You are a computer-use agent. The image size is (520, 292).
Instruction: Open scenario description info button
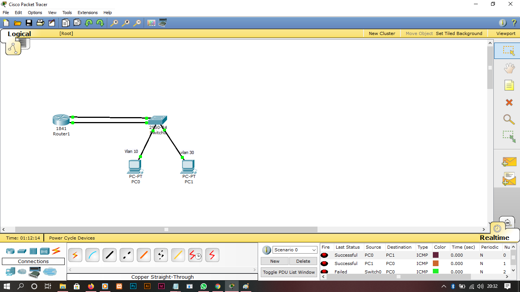(267, 250)
